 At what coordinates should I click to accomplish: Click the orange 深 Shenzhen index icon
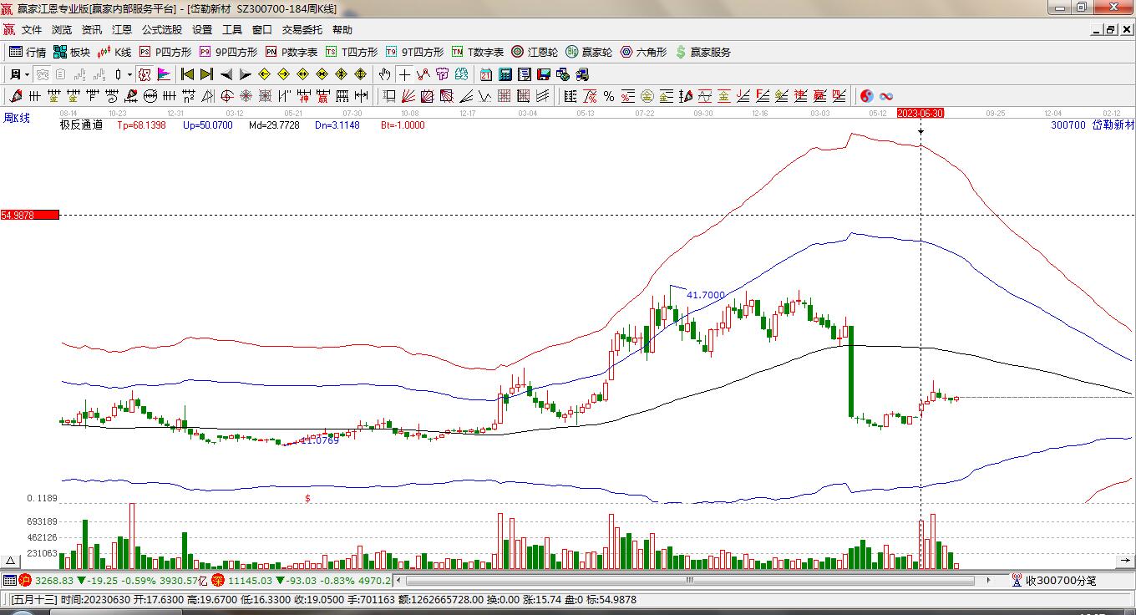218,580
